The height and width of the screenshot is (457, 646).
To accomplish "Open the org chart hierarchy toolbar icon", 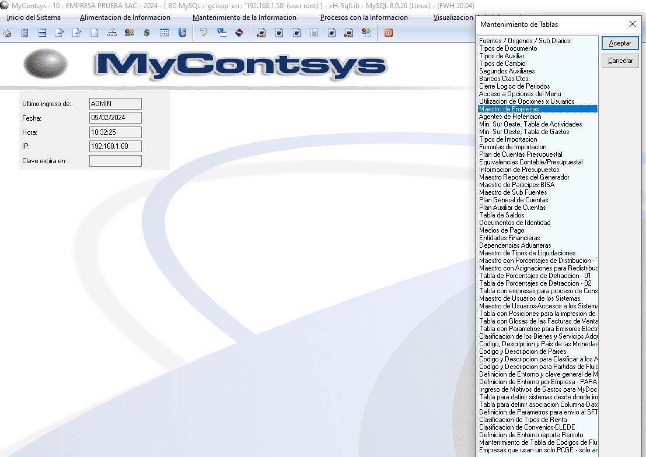I will tap(112, 33).
